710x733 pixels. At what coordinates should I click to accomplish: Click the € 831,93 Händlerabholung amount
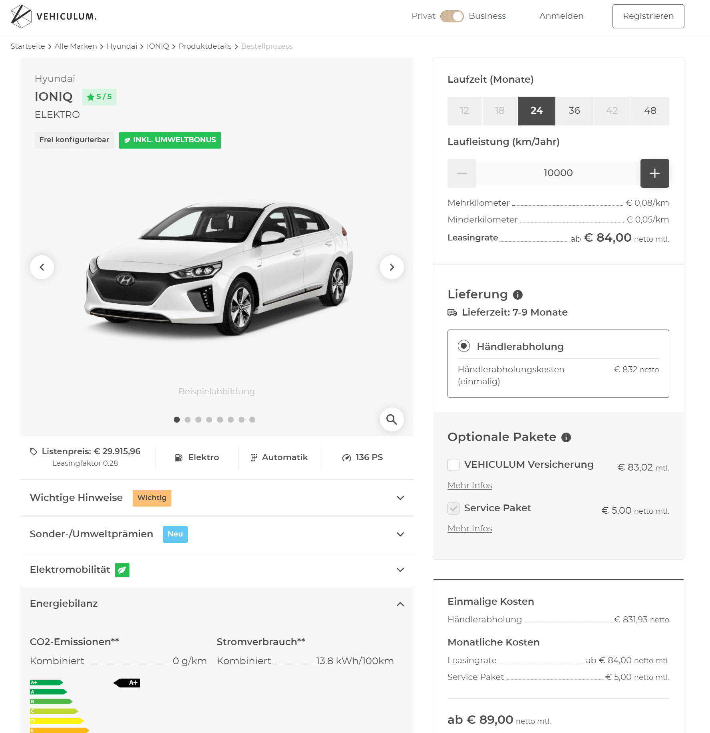642,620
